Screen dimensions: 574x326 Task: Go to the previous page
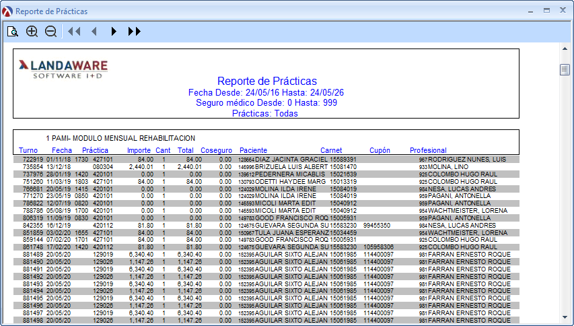click(94, 32)
